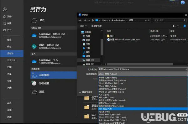This screenshot has width=188, height=124.
Task: Select 音乐 folder in navigation tree
Action: point(86,52)
